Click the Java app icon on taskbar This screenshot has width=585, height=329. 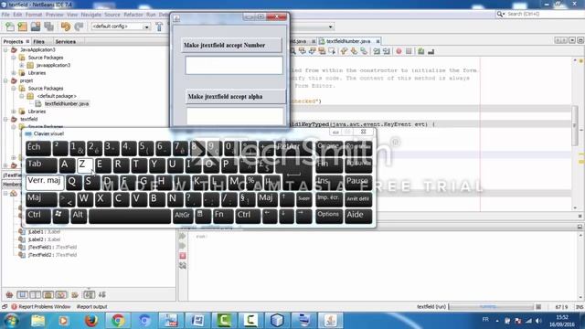[x=331, y=320]
